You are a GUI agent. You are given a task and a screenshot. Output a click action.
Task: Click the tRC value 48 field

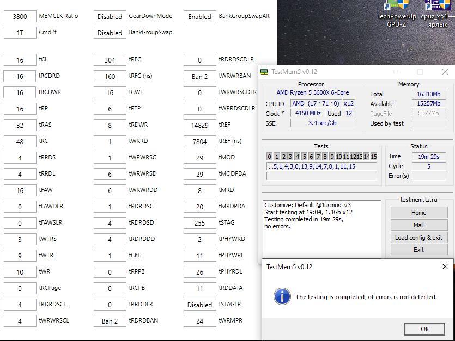tap(20, 141)
